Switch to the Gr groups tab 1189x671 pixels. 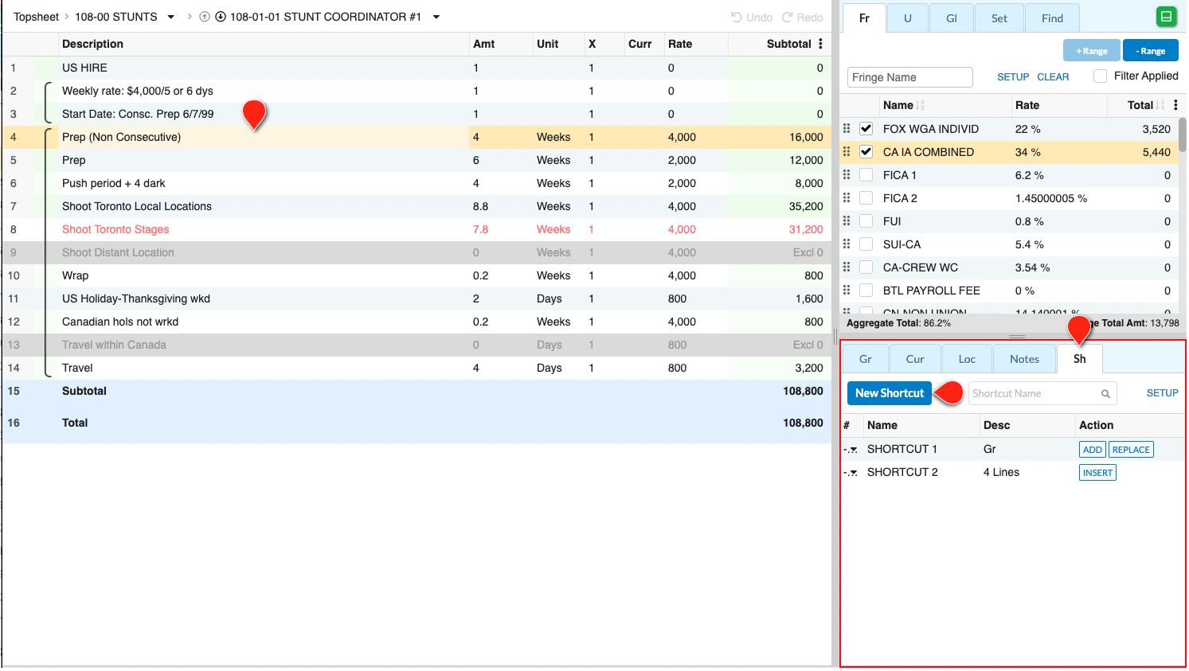coord(866,359)
